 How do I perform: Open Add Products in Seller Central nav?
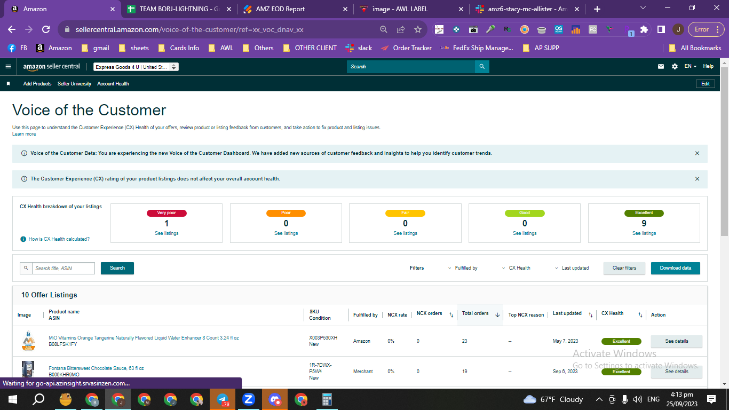(x=37, y=84)
